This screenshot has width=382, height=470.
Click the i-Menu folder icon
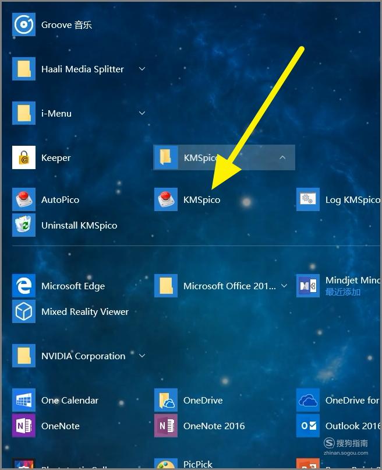[x=24, y=113]
